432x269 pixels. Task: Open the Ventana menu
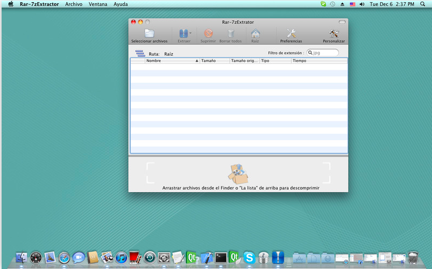tap(98, 4)
